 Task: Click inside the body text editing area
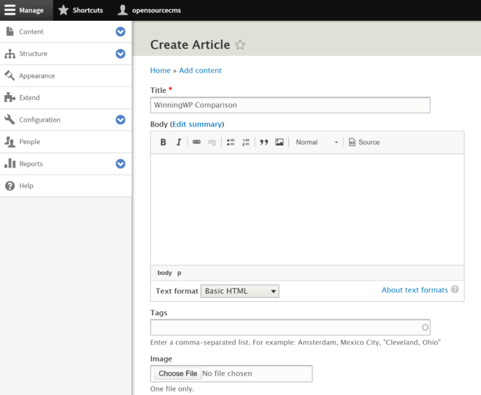pyautogui.click(x=307, y=210)
